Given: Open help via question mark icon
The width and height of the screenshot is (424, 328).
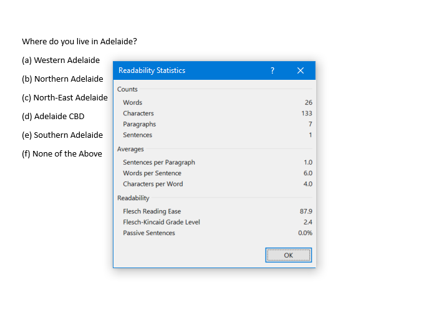Looking at the screenshot, I should click(x=272, y=70).
